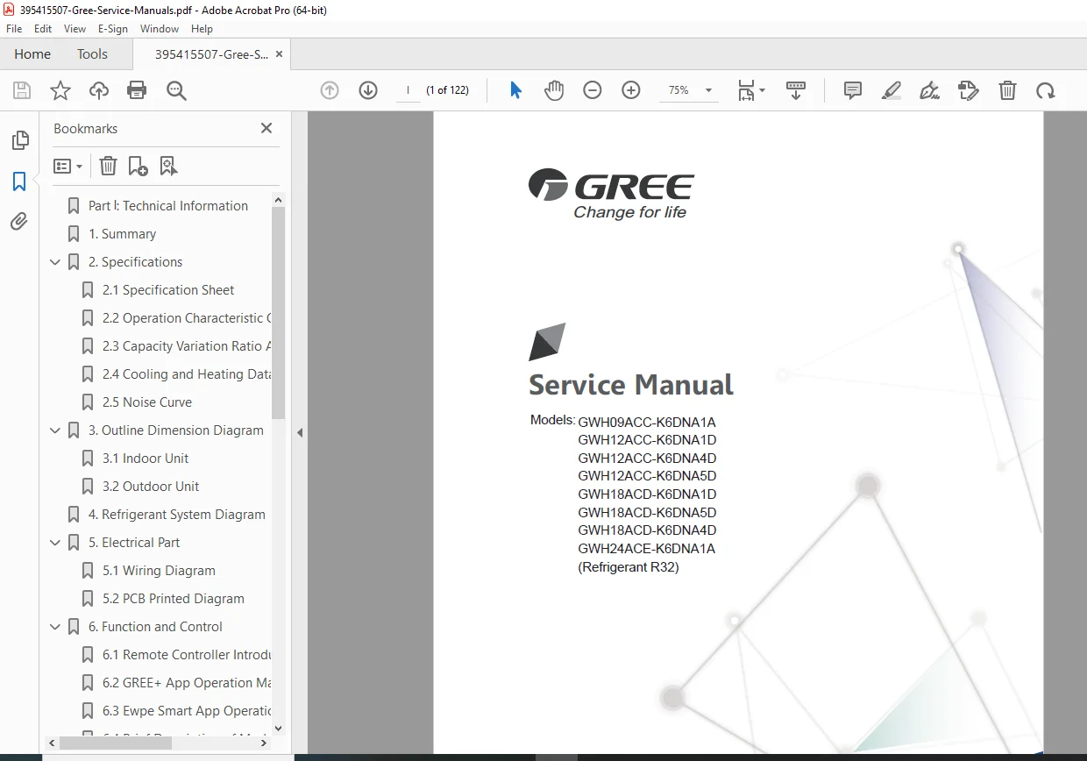The width and height of the screenshot is (1087, 761).
Task: Collapse 3. Outline Dimension Diagram bookmark
Action: pyautogui.click(x=55, y=430)
